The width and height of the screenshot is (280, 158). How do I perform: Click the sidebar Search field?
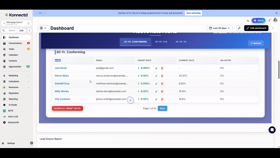14,31
